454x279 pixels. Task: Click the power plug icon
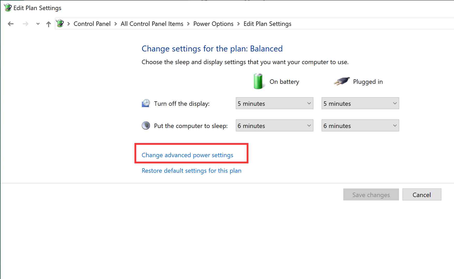click(342, 81)
